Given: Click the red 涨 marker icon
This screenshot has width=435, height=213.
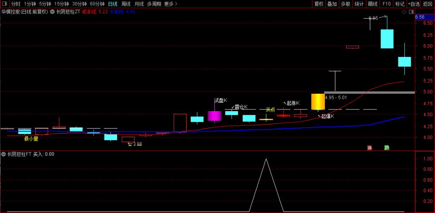Looking at the screenshot, I should 370,148.
